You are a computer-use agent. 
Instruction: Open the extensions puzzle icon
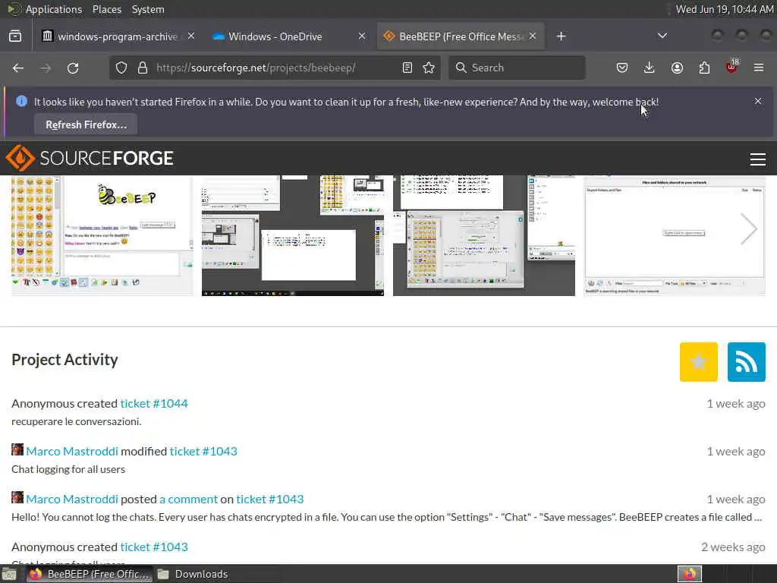pos(704,68)
